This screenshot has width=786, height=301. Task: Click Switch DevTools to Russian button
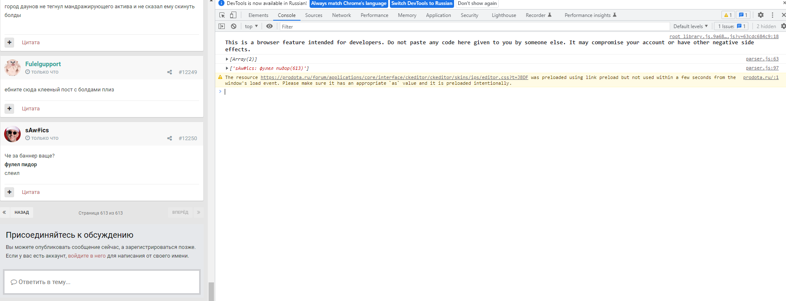(x=422, y=3)
